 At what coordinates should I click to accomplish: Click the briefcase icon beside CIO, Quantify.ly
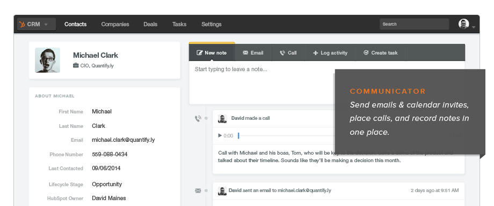tap(76, 66)
